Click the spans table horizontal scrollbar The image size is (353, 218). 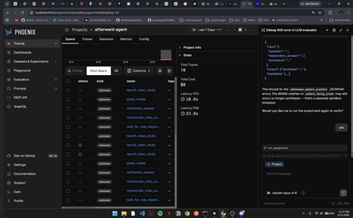coord(79,207)
